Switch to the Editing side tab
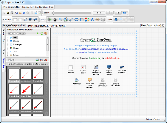The height and width of the screenshot is (123, 167). point(4,51)
